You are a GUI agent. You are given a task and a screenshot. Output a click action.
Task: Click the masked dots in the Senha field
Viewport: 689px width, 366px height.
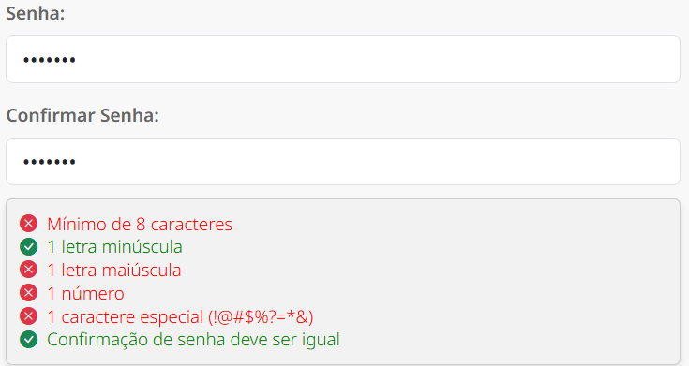click(x=49, y=60)
